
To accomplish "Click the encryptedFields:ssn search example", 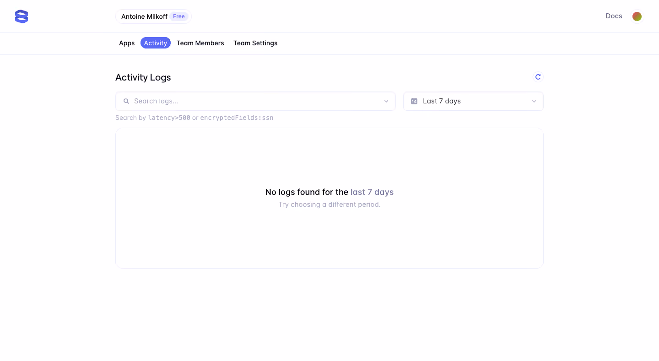I will pyautogui.click(x=237, y=118).
